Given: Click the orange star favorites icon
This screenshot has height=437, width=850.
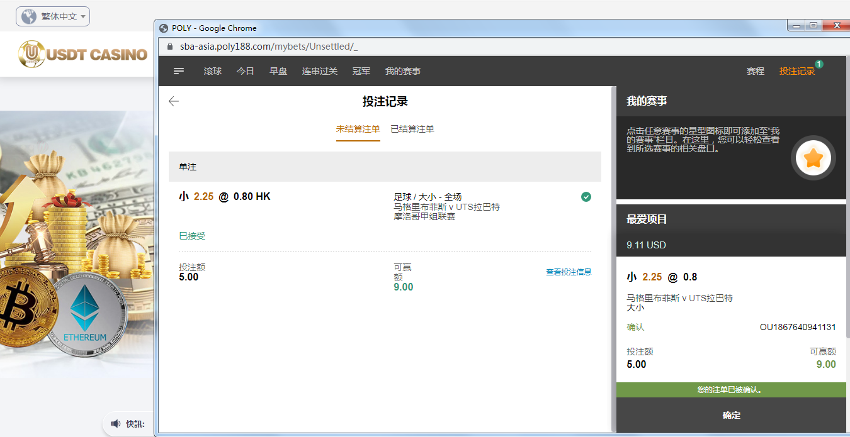Looking at the screenshot, I should pyautogui.click(x=813, y=158).
